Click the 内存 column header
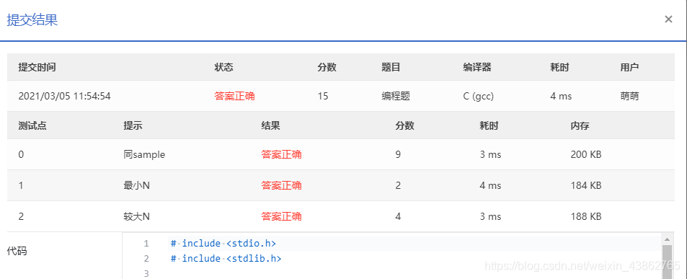This screenshot has width=687, height=279. click(580, 125)
